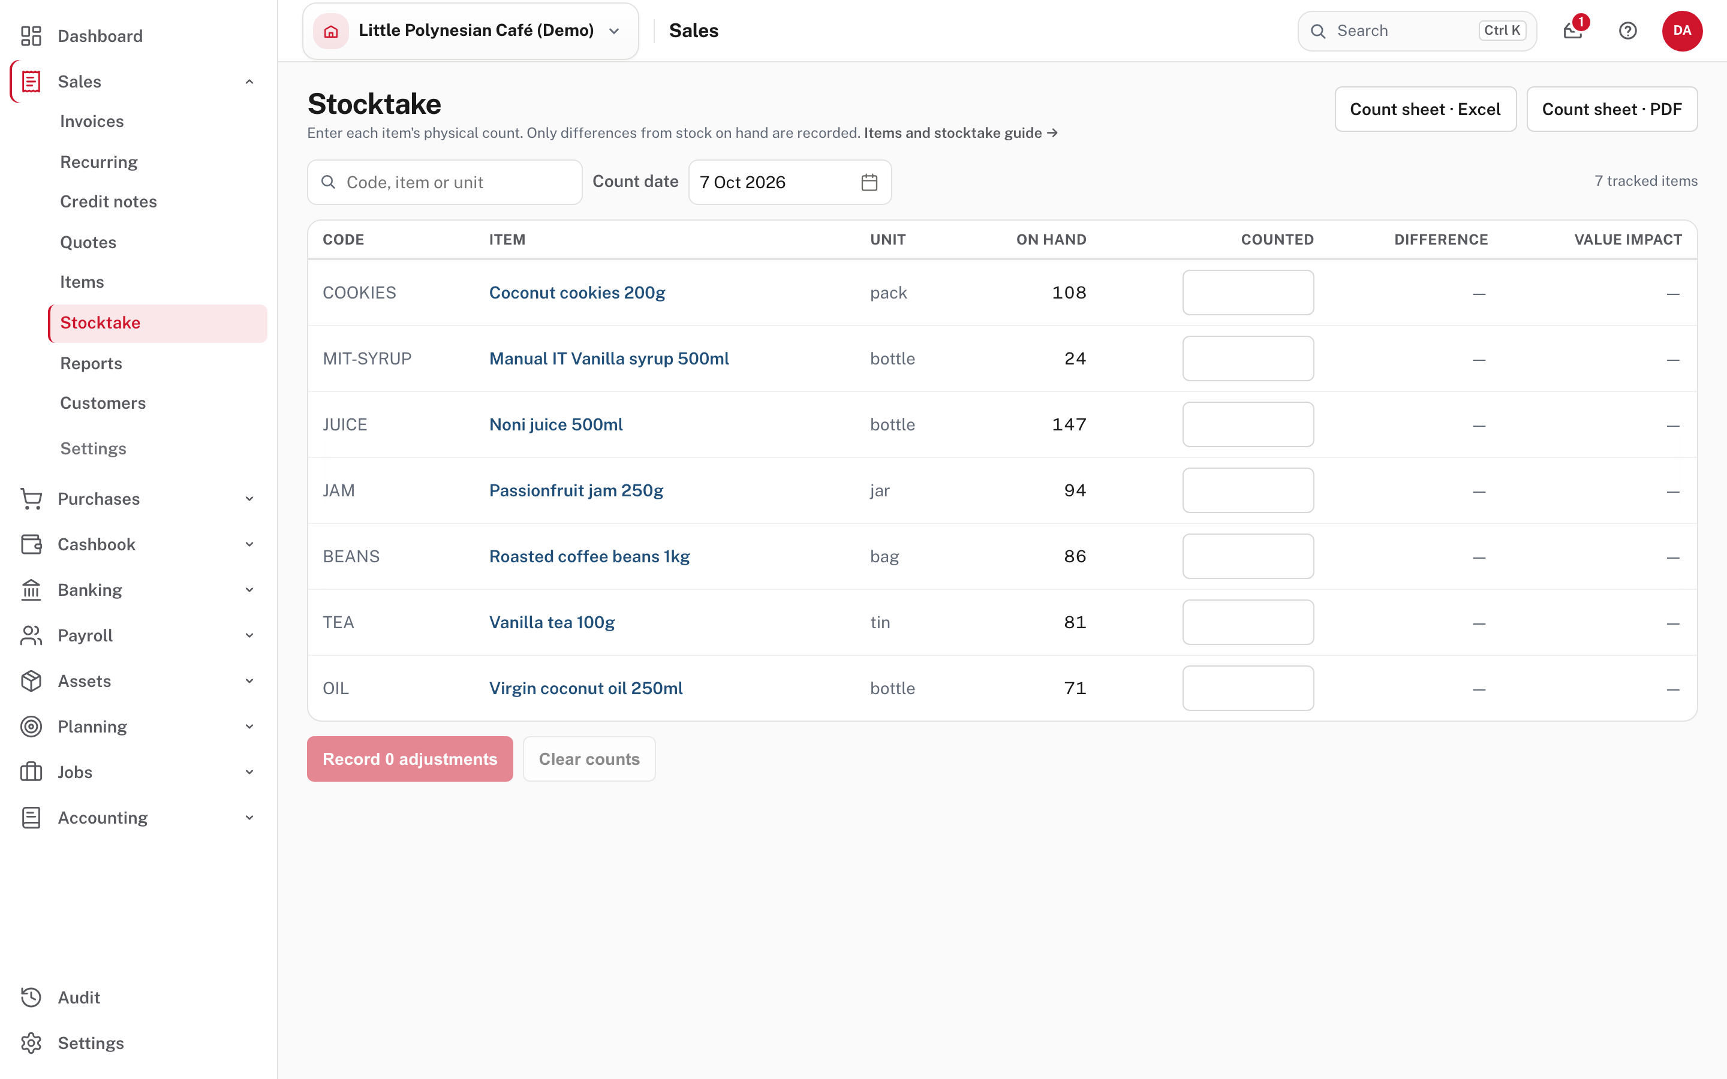Open the help question mark icon
Image resolution: width=1727 pixels, height=1079 pixels.
(x=1628, y=31)
